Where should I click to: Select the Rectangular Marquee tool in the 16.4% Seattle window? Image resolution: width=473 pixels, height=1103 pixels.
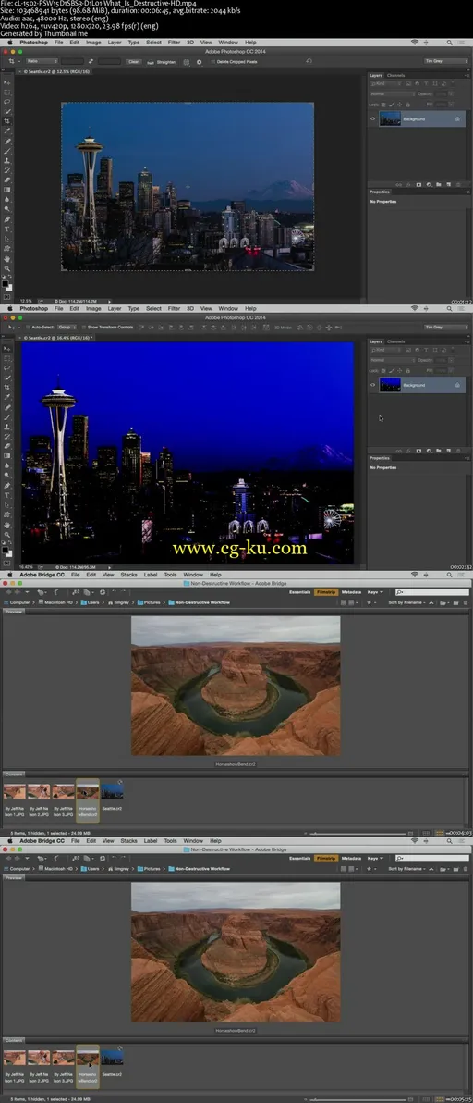point(7,358)
